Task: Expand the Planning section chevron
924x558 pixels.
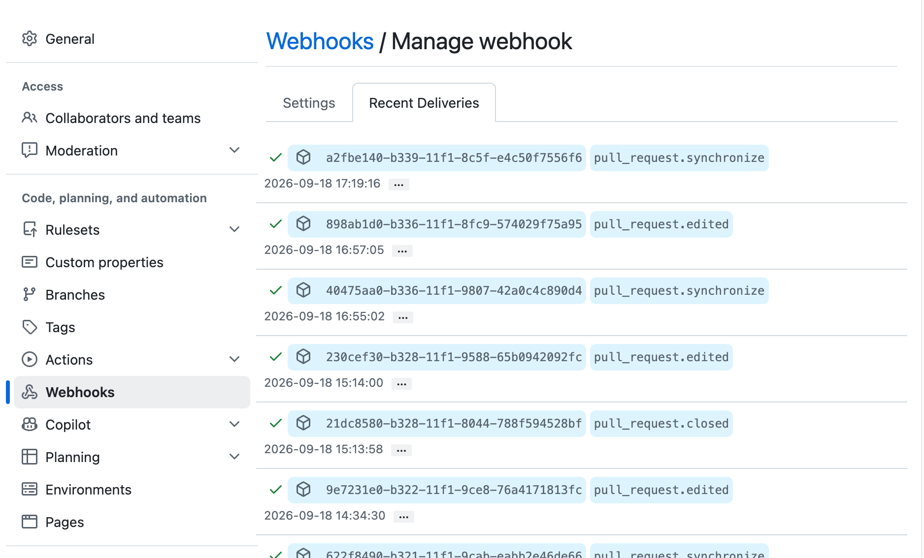Action: click(235, 457)
